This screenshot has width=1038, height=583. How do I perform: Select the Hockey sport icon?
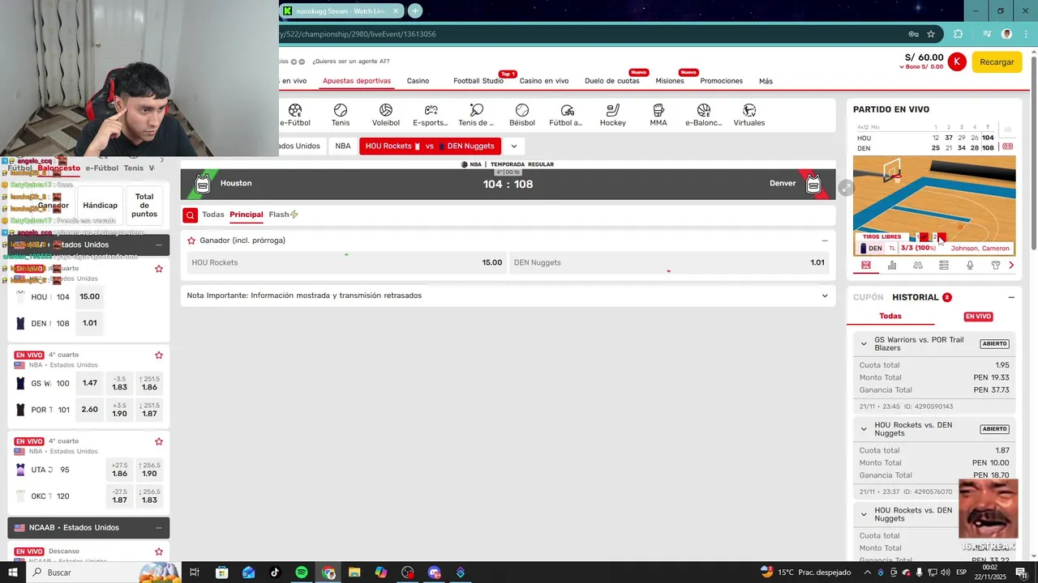(613, 110)
